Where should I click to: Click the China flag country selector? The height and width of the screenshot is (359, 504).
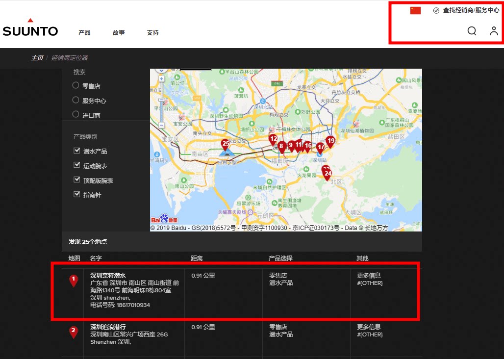click(x=415, y=11)
